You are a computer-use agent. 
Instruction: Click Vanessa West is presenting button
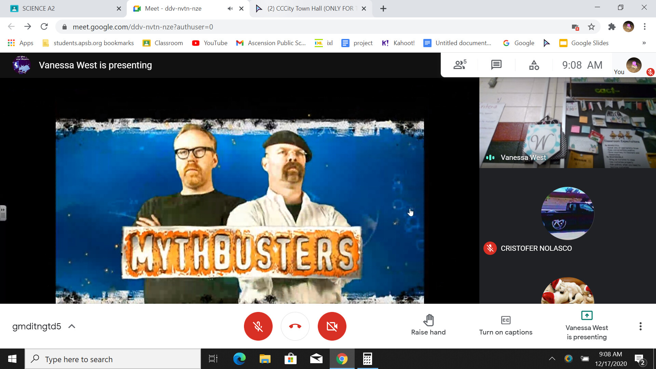pos(587,326)
